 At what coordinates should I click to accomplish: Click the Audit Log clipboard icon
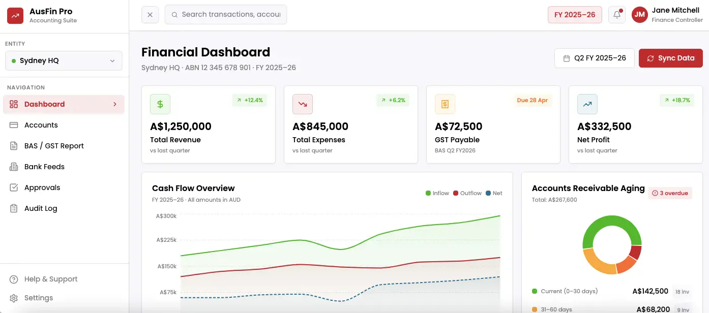point(14,208)
